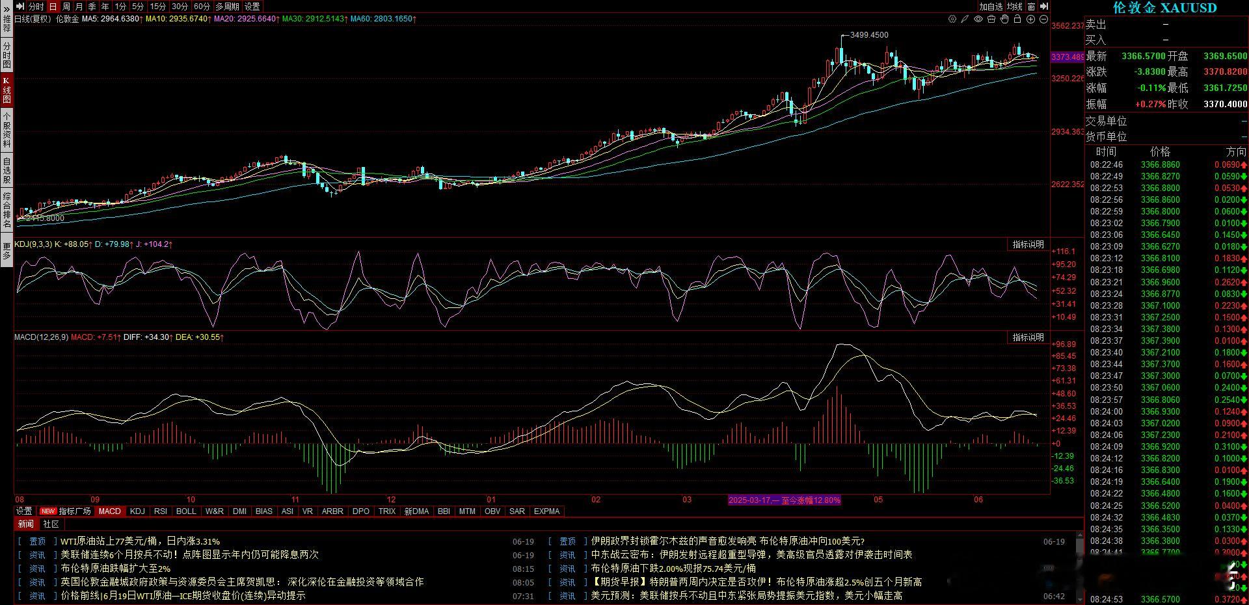The width and height of the screenshot is (1249, 605).
Task: Switch to 30分 chart period
Action: pos(180,6)
